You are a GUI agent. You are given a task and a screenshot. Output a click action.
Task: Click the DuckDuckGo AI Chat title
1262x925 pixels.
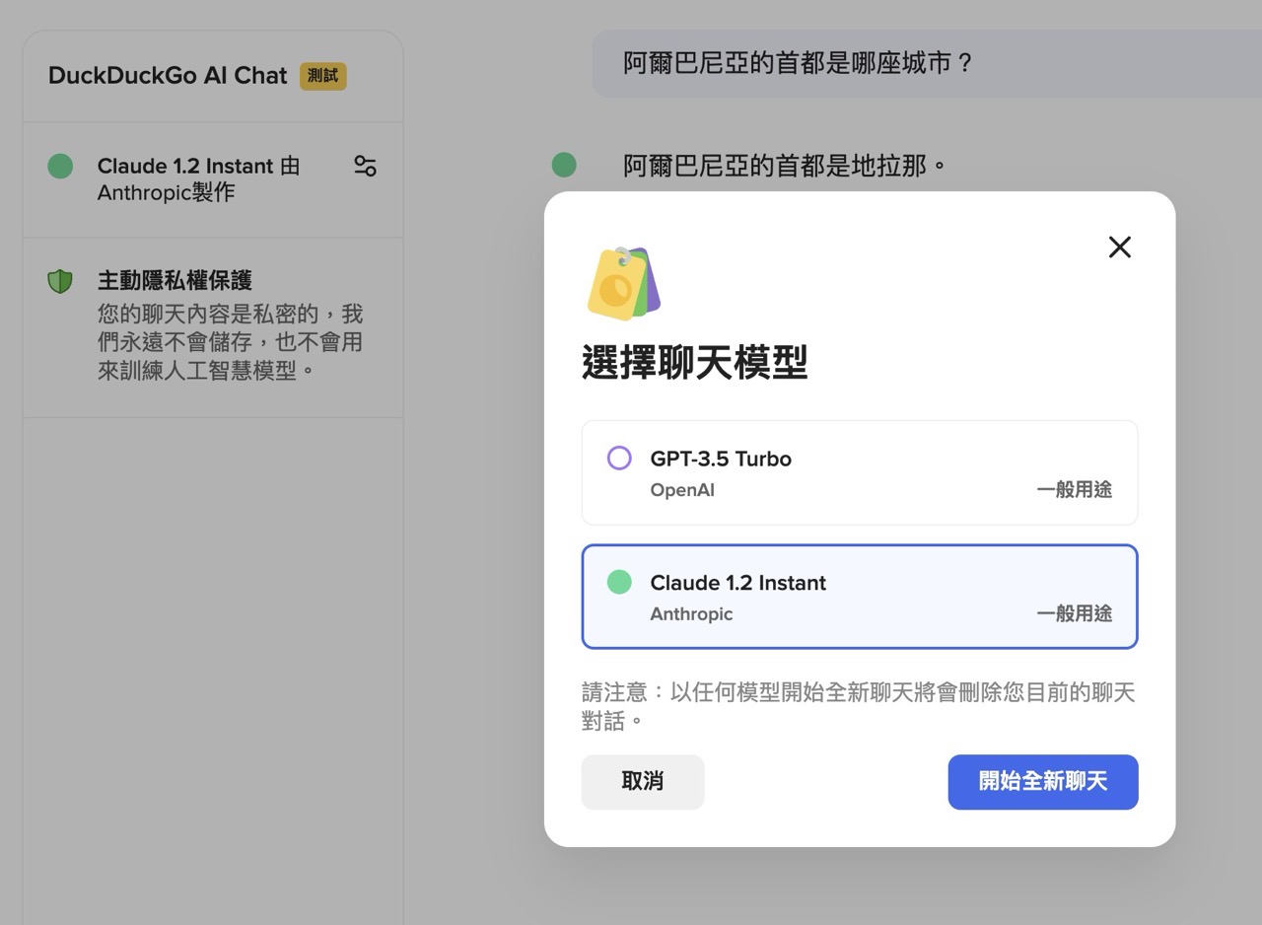[168, 76]
